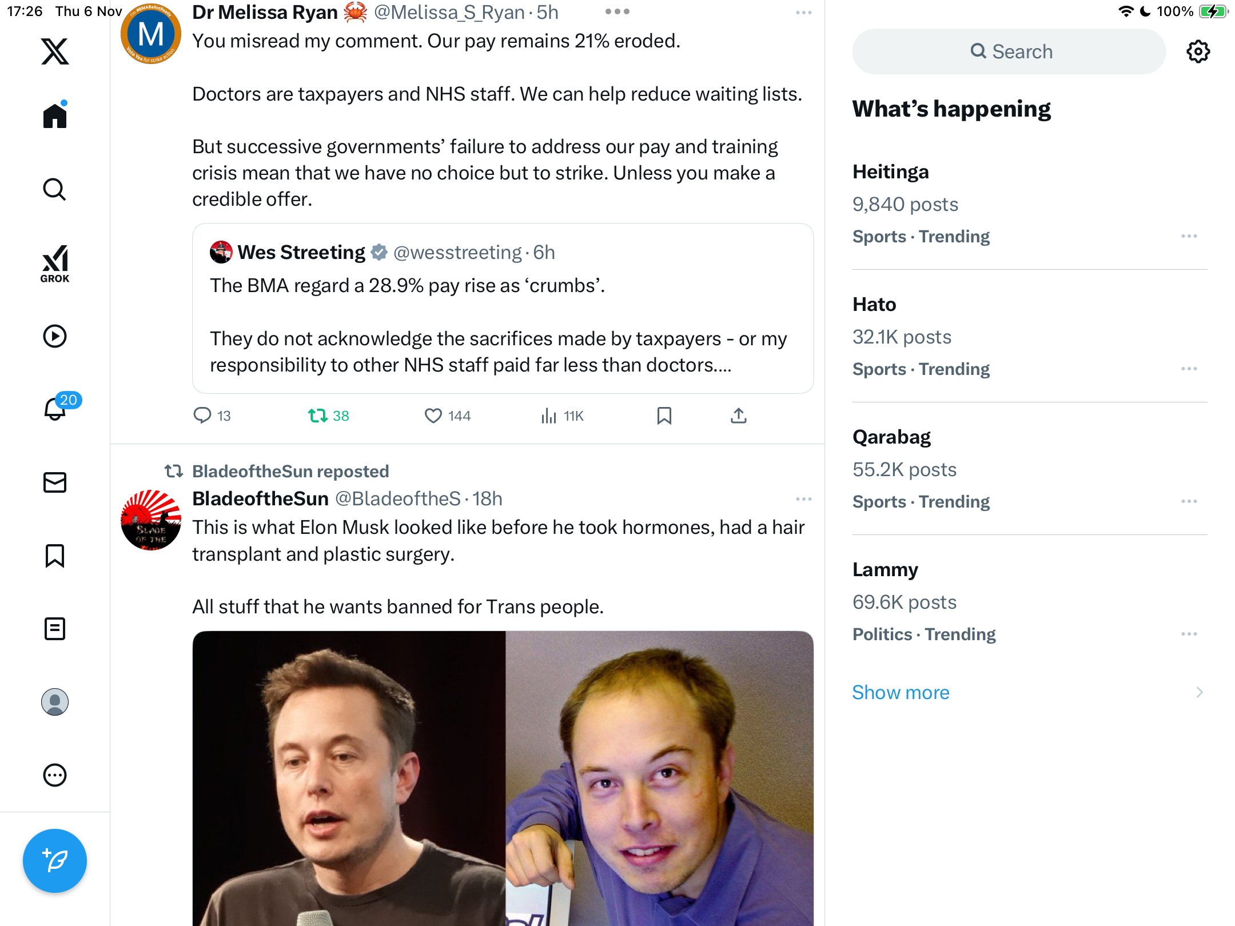Undo repost on Melissa Ryan's post
This screenshot has height=926, width=1235.
click(x=318, y=416)
